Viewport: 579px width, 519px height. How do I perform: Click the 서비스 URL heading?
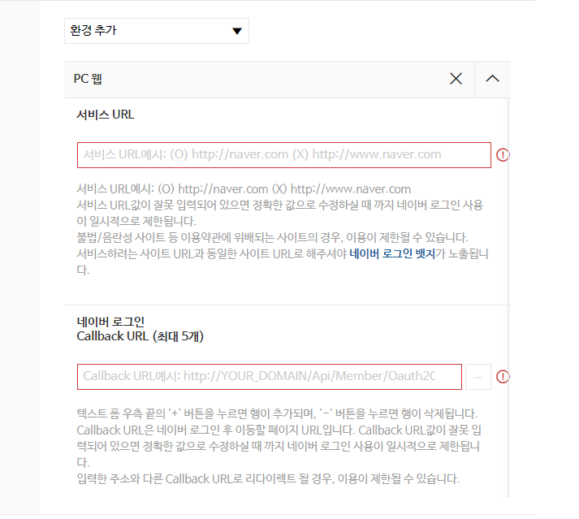[x=106, y=115]
